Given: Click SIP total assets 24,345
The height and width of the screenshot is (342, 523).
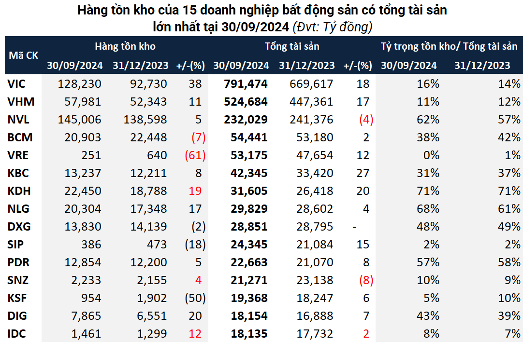Looking at the screenshot, I should (249, 245).
